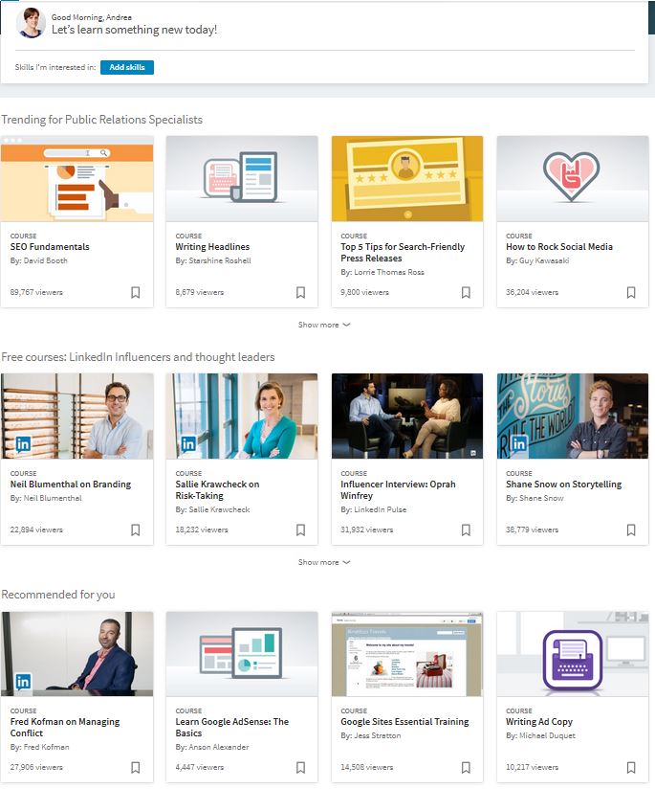This screenshot has height=789, width=655.
Task: Click the 31,932 viewers count
Action: [366, 530]
